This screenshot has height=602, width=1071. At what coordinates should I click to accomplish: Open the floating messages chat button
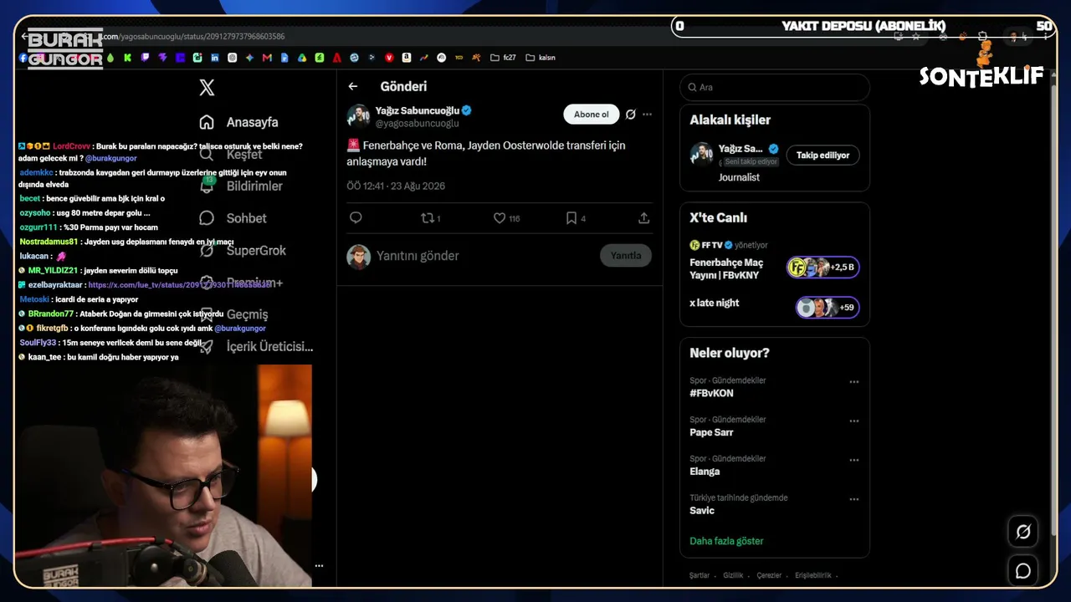click(1022, 571)
